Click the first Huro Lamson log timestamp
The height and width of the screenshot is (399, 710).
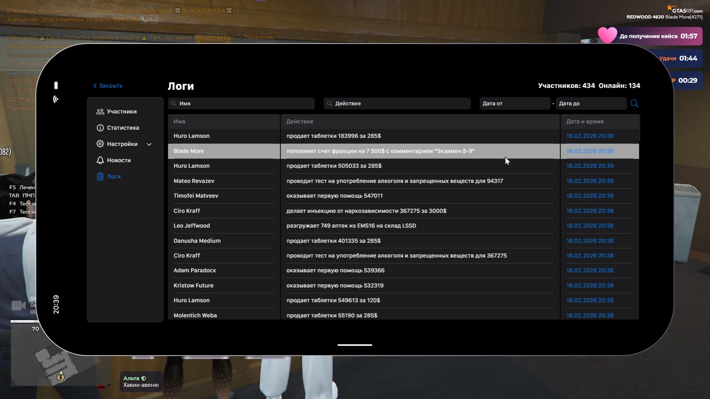tap(589, 136)
